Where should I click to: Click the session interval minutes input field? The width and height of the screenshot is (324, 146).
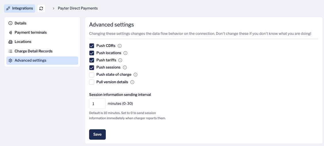(x=97, y=104)
